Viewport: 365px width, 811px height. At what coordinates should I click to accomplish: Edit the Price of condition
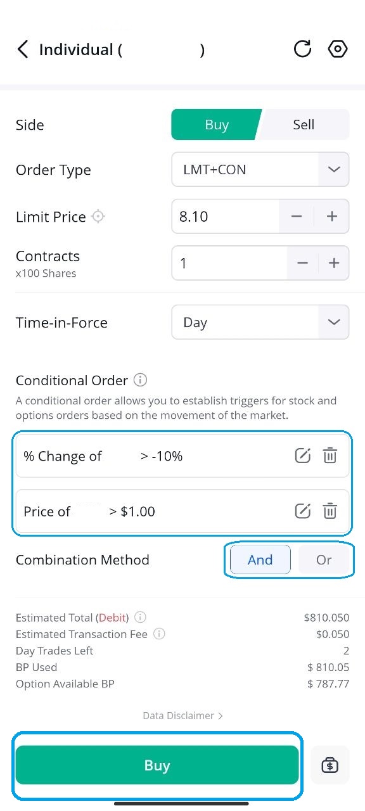point(302,511)
